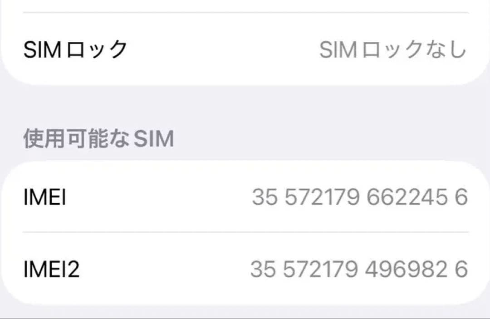
Task: Tap the IMEI2 label text
Action: coord(51,269)
